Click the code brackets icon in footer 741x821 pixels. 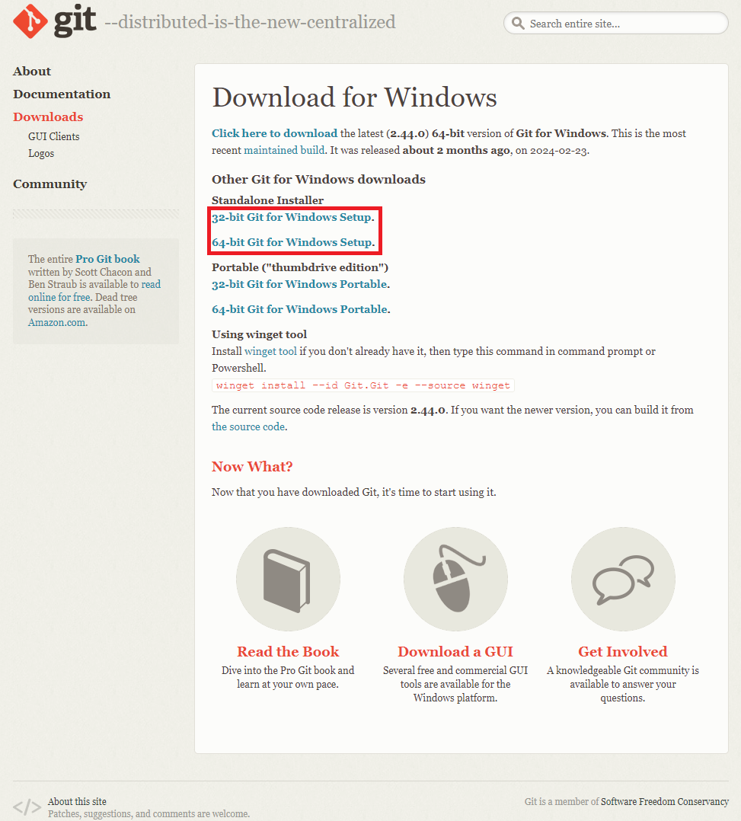tap(27, 807)
